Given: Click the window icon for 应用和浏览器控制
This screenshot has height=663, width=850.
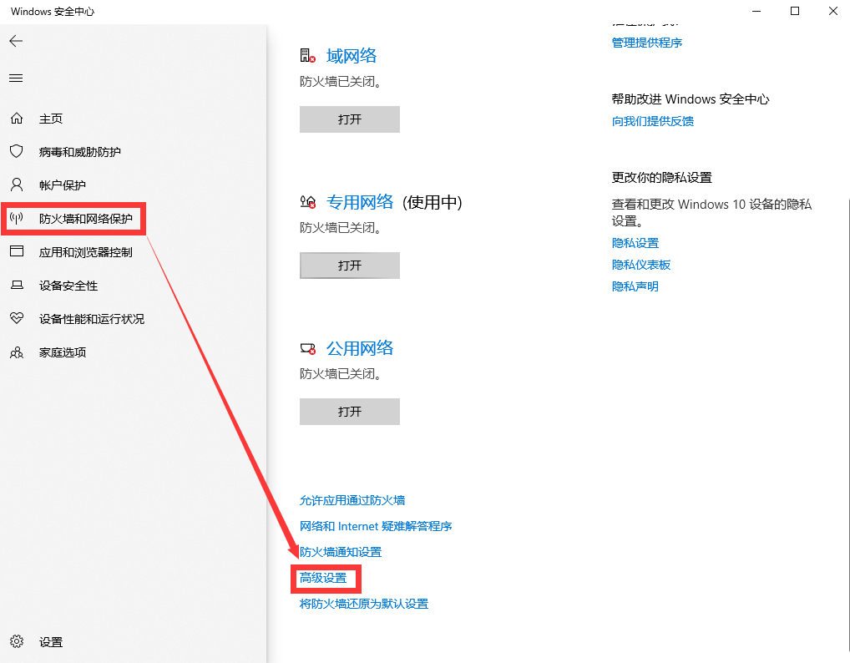Looking at the screenshot, I should point(17,251).
